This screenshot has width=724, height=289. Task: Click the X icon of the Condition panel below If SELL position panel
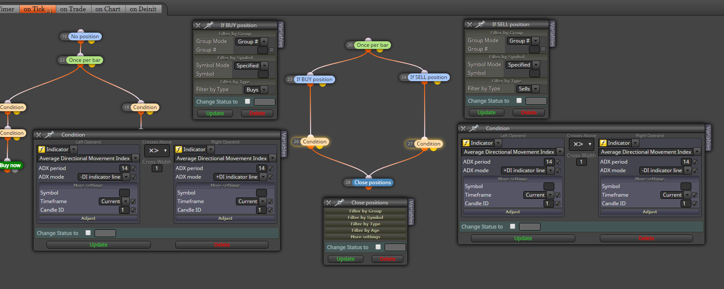tap(463, 128)
